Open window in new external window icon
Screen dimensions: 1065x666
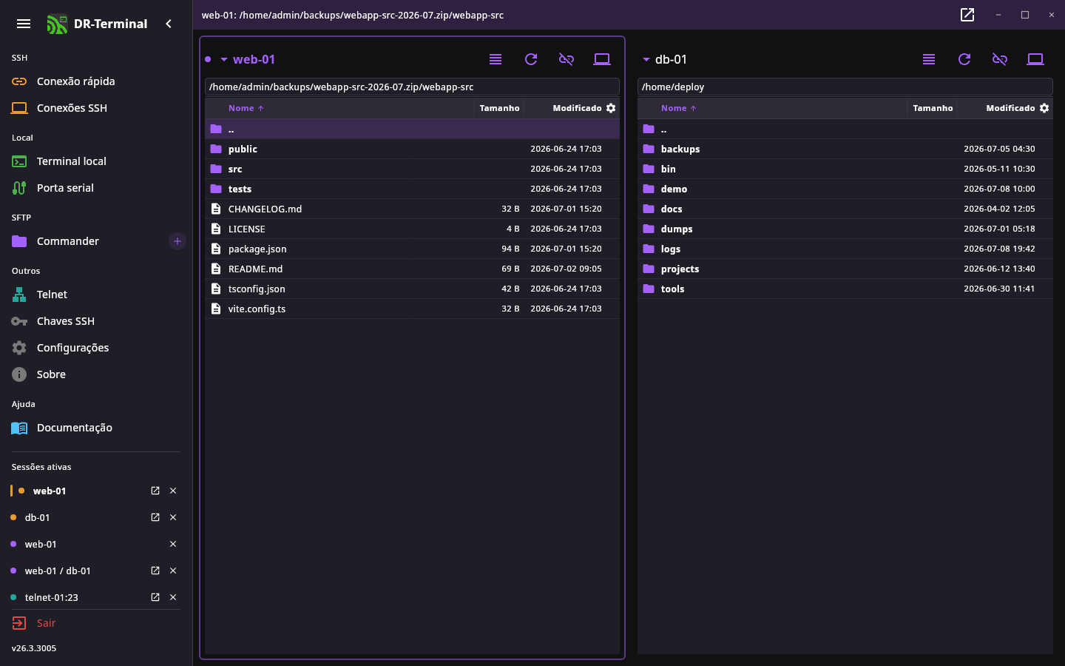[x=967, y=15]
